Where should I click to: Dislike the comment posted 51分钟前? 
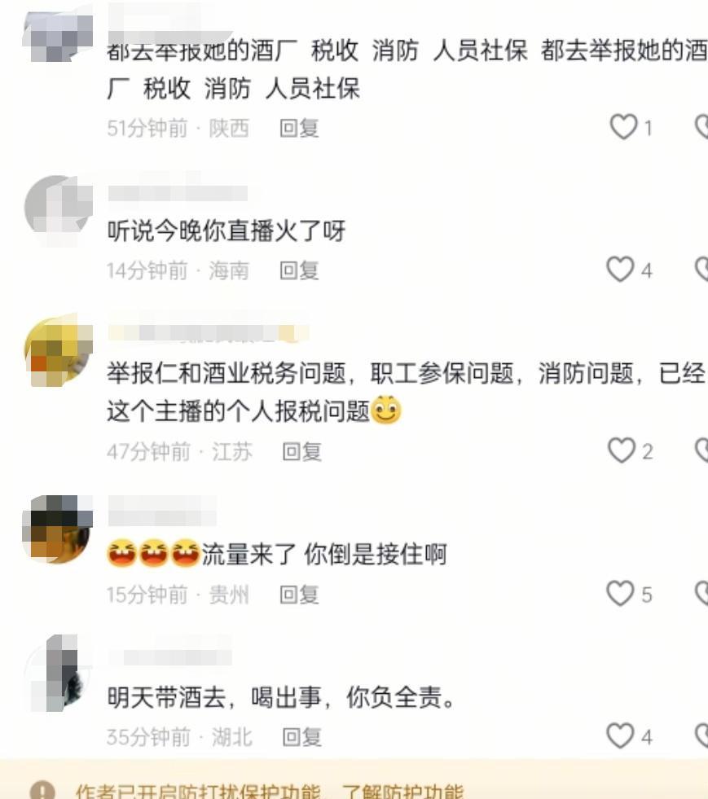point(701,127)
